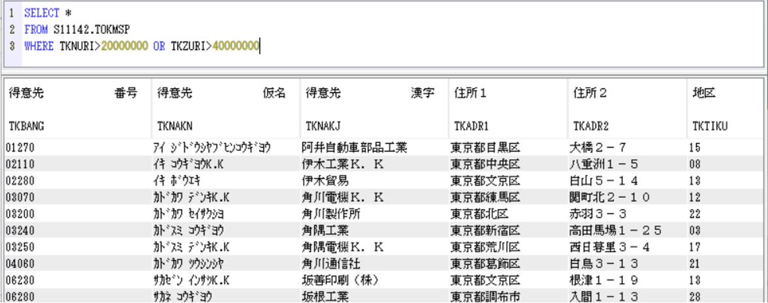Click the cell 角川電機K.K

(343, 197)
